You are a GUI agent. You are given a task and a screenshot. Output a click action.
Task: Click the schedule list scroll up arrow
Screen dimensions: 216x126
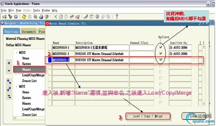point(204,47)
